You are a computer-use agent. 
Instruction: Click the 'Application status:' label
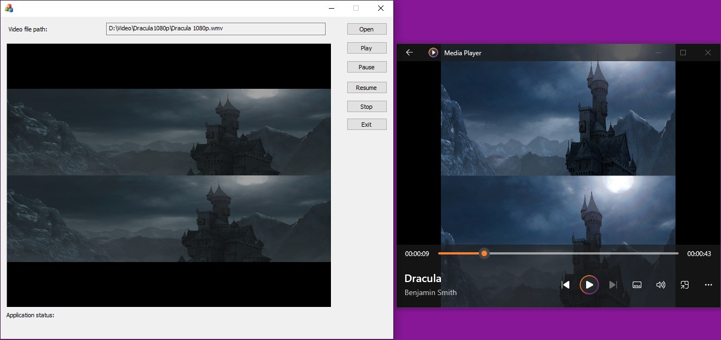click(x=30, y=315)
